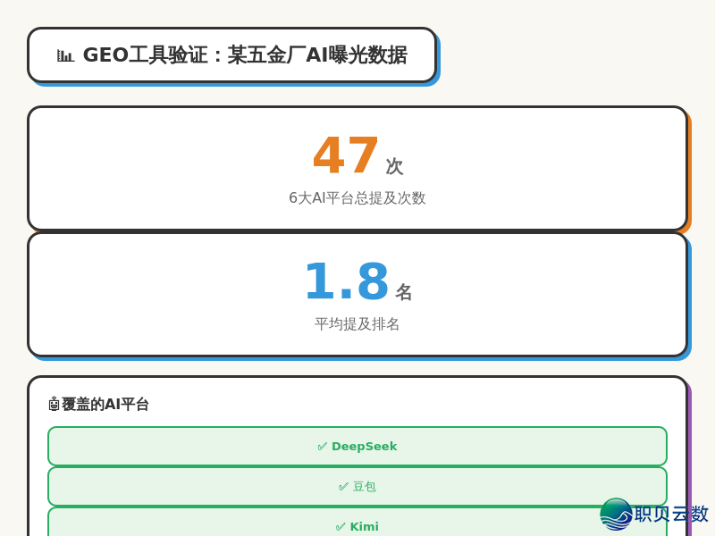Screen dimensions: 715x536
Task: Click the DeepSeek platform button
Action: tap(357, 446)
